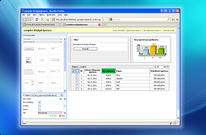Image resolution: width=206 pixels, height=135 pixels.
Task: Open the History menu
Action: pyautogui.click(x=42, y=15)
